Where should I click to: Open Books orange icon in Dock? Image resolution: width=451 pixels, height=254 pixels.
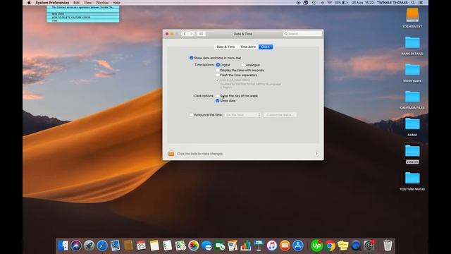(285, 246)
